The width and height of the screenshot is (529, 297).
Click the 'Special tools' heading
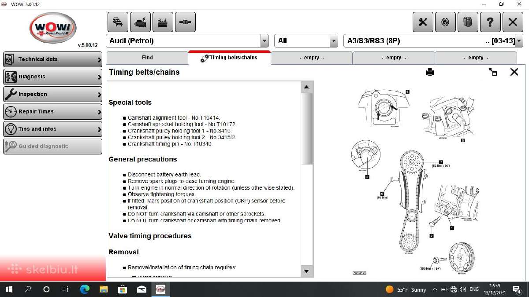[x=130, y=103]
